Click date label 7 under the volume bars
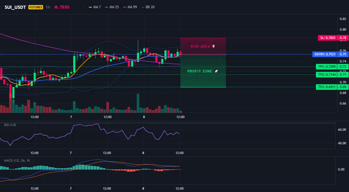349x192 pixels. (x=71, y=117)
